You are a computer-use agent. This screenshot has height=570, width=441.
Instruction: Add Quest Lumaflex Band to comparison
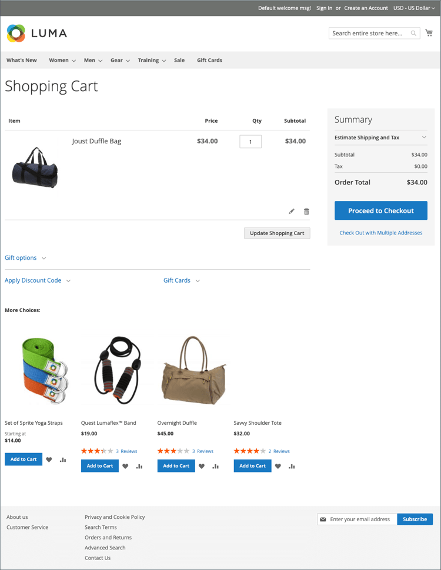coord(139,465)
